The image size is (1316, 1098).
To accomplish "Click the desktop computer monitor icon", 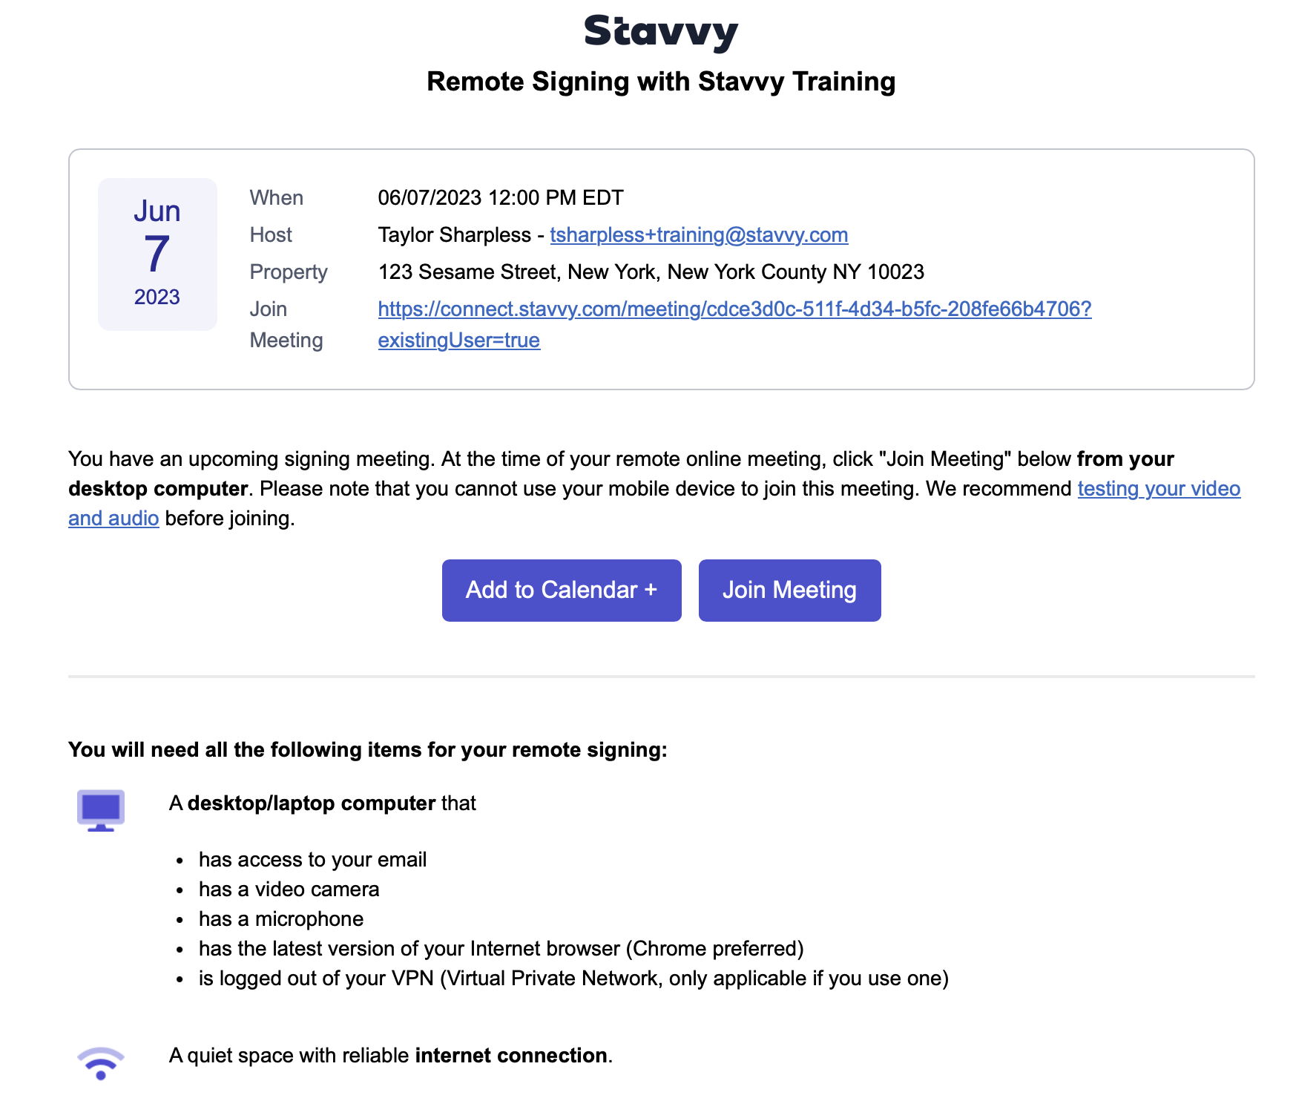I will pos(101,810).
